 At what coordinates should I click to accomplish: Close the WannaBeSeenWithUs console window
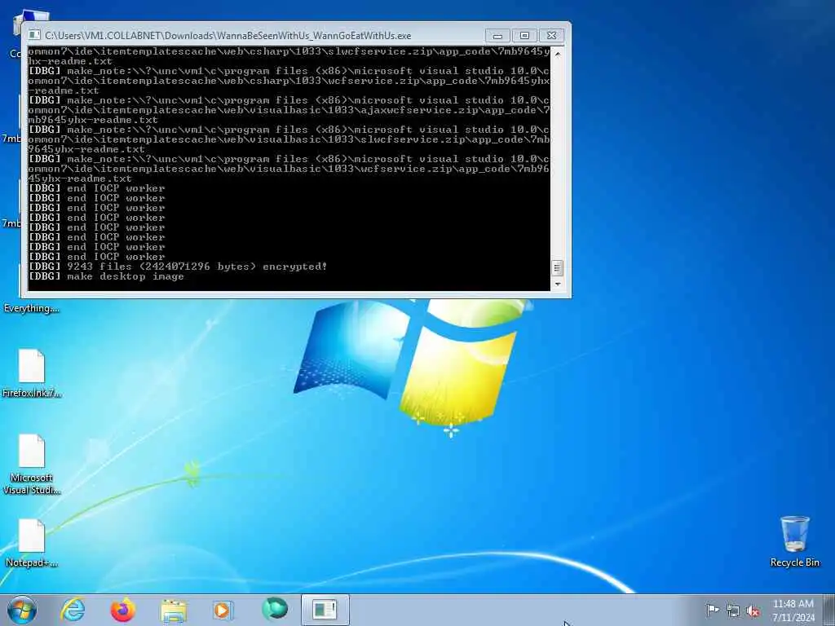(x=552, y=36)
